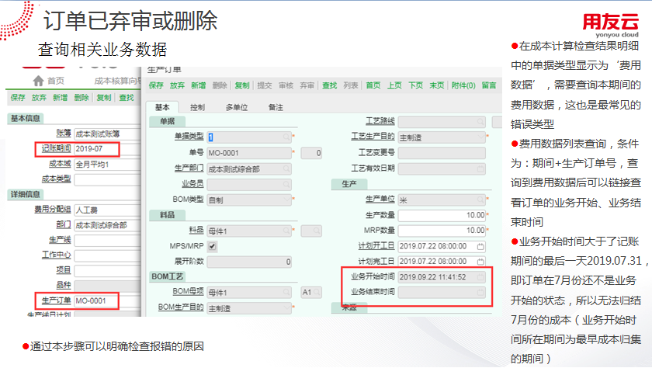Click 下页 to go to next page
The width and height of the screenshot is (652, 368).
click(x=416, y=85)
